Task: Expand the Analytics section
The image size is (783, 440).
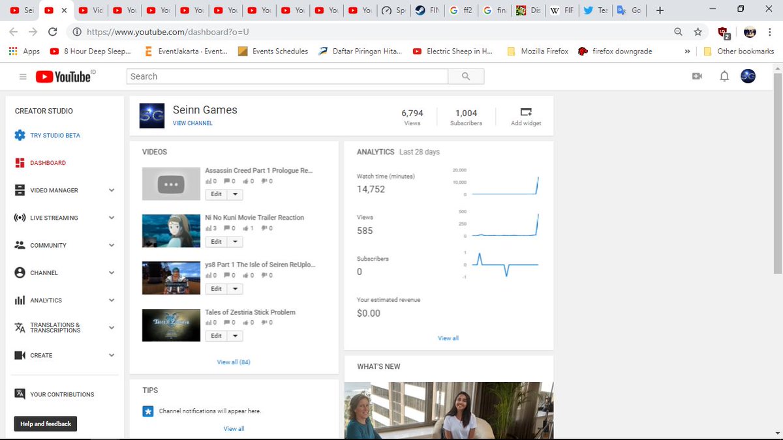Action: tap(112, 301)
